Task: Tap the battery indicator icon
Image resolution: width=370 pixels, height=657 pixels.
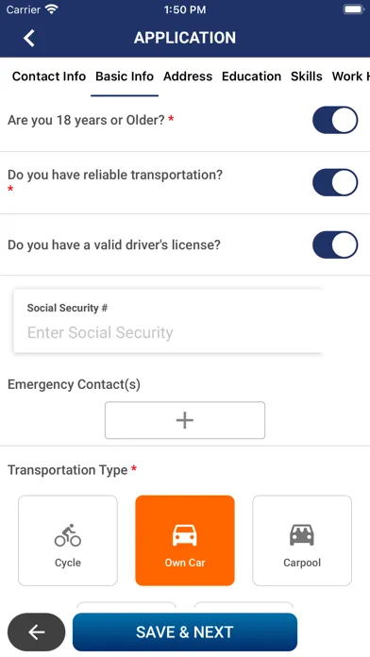Action: point(354,9)
